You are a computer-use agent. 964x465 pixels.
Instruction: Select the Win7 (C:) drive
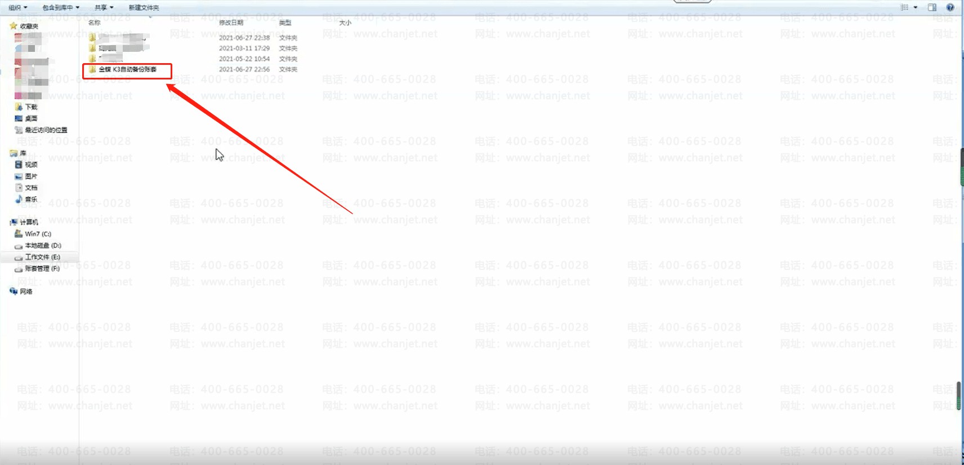point(38,233)
